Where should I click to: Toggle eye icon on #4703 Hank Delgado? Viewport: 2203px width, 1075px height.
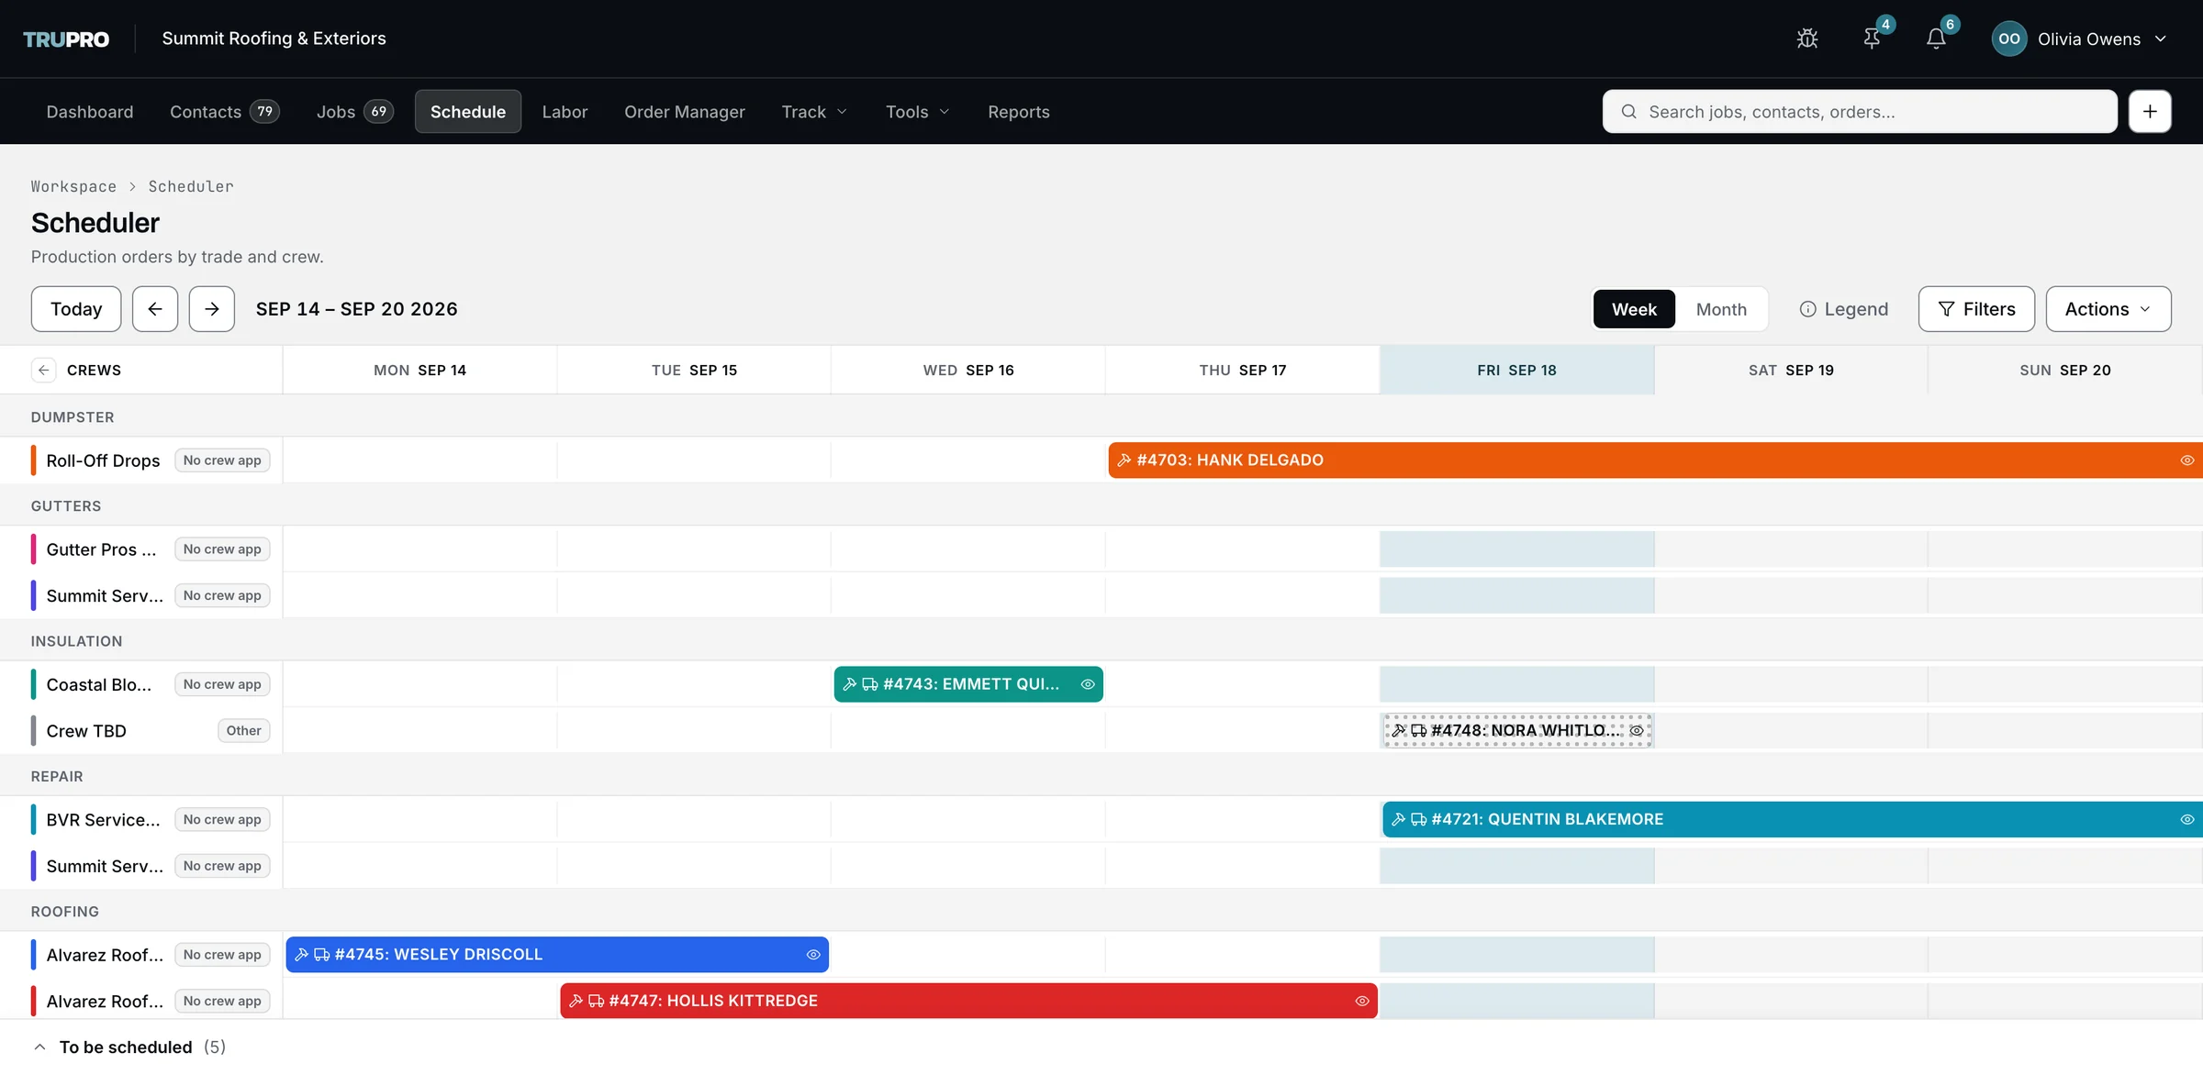click(2186, 460)
